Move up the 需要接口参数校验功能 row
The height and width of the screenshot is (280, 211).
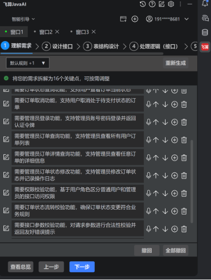[x=156, y=229]
